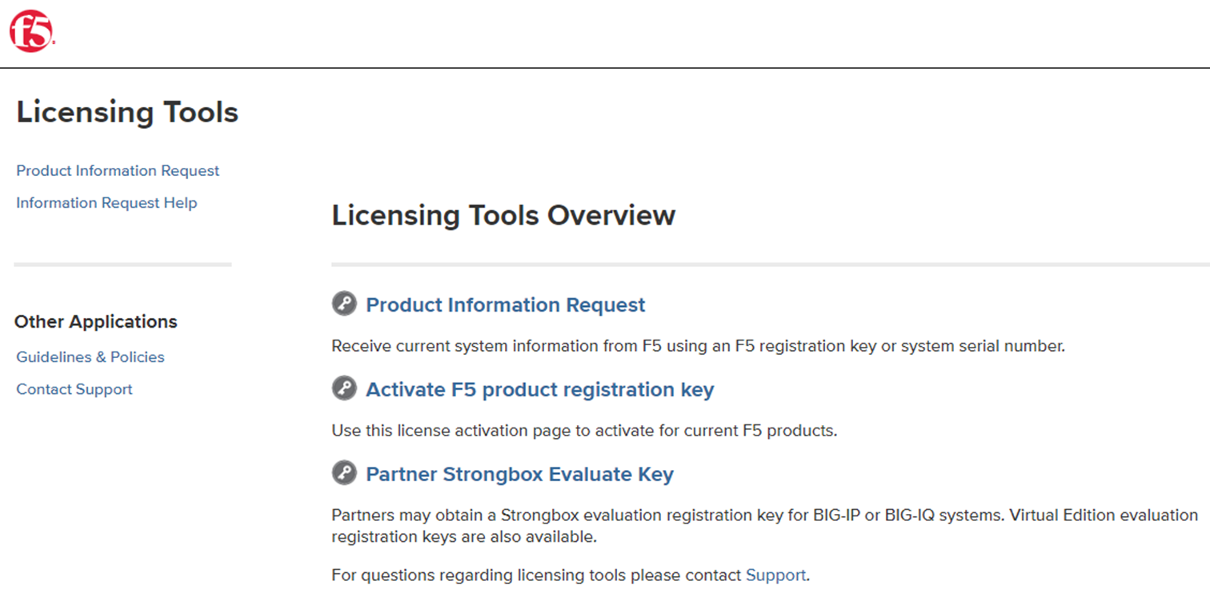Viewport: 1210px width, 601px height.
Task: Open the Product Information Request heading link
Action: pos(505,305)
